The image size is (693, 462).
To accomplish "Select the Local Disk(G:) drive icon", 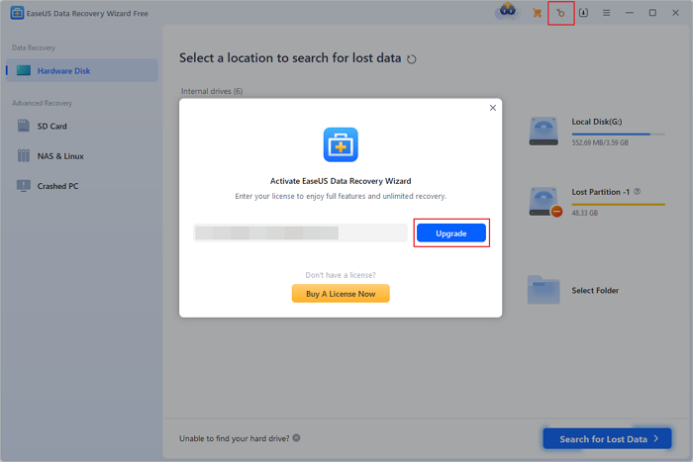I will click(x=544, y=132).
